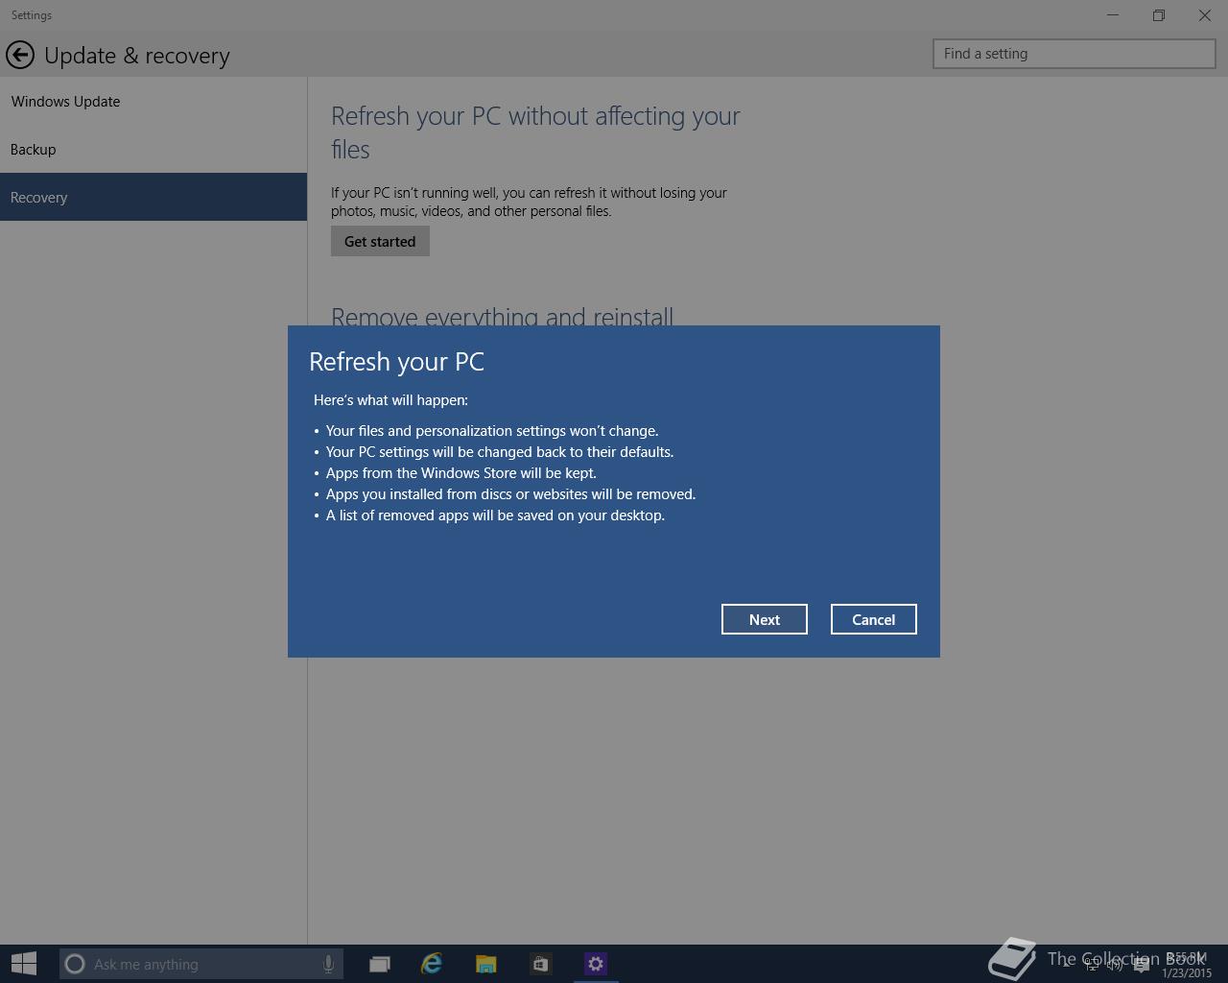
Task: Open the Windows Start menu
Action: point(24,964)
